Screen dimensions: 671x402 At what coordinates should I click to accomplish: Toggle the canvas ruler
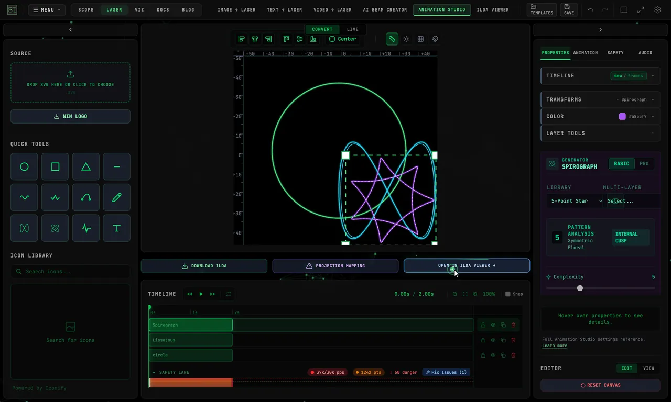click(x=392, y=39)
